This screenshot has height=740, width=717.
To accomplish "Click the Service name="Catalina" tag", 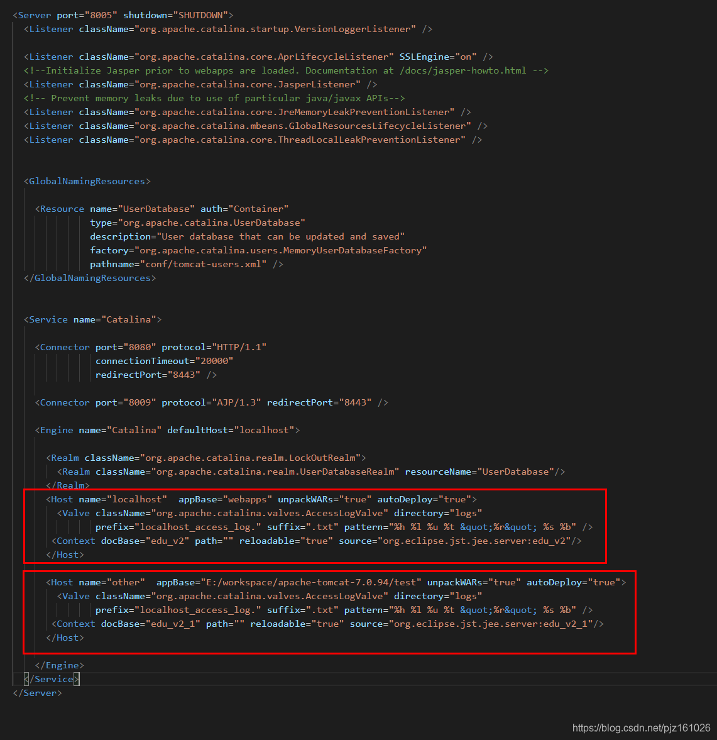I will pos(92,319).
